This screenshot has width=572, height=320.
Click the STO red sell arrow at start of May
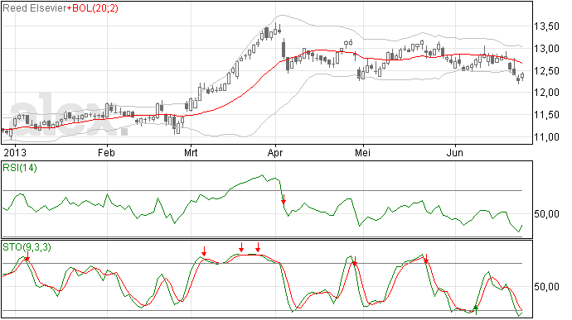354,261
